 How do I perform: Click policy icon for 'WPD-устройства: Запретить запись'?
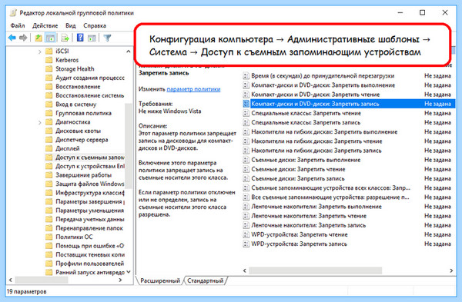[246, 244]
